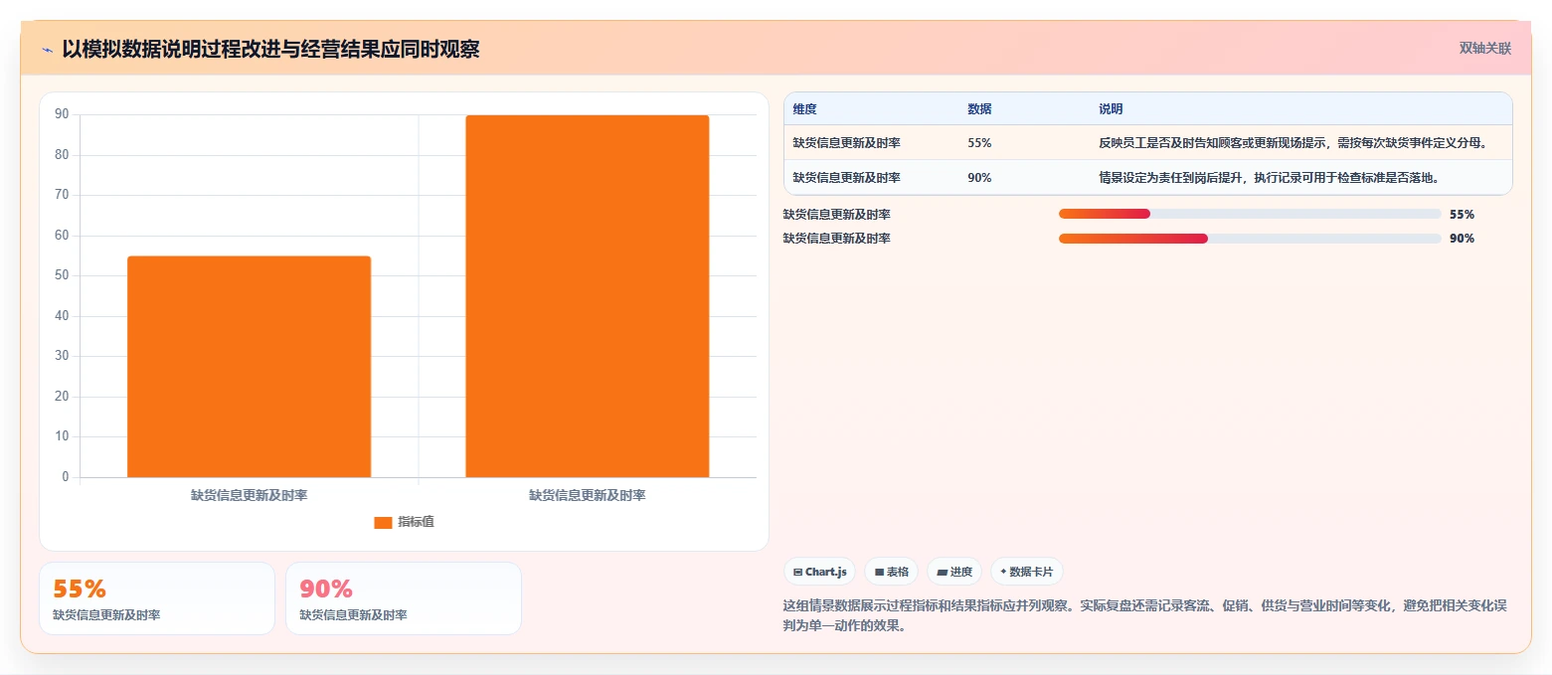Click description starting 情景设定为责任到岗后提升
Screen dimensions: 1552x675
[1269, 178]
